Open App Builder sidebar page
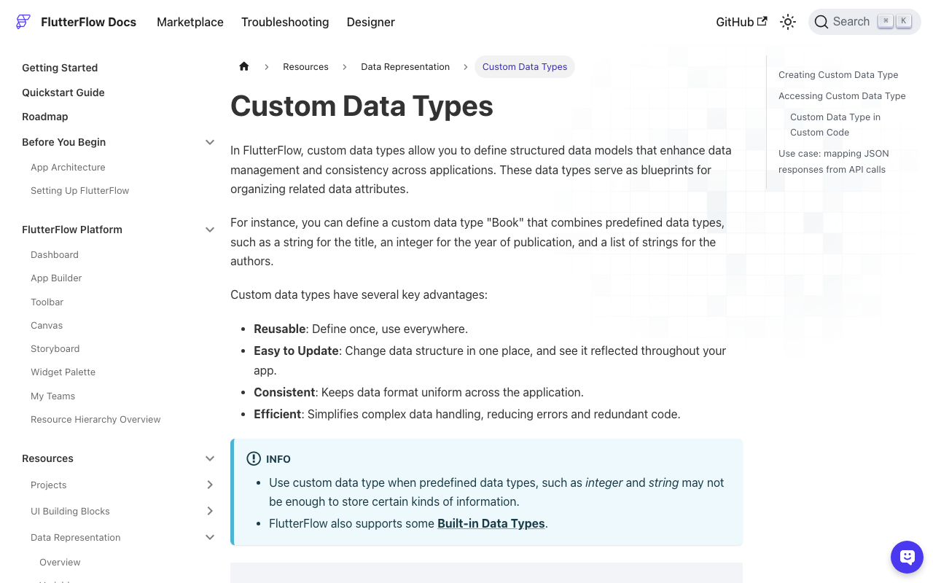 [x=56, y=278]
